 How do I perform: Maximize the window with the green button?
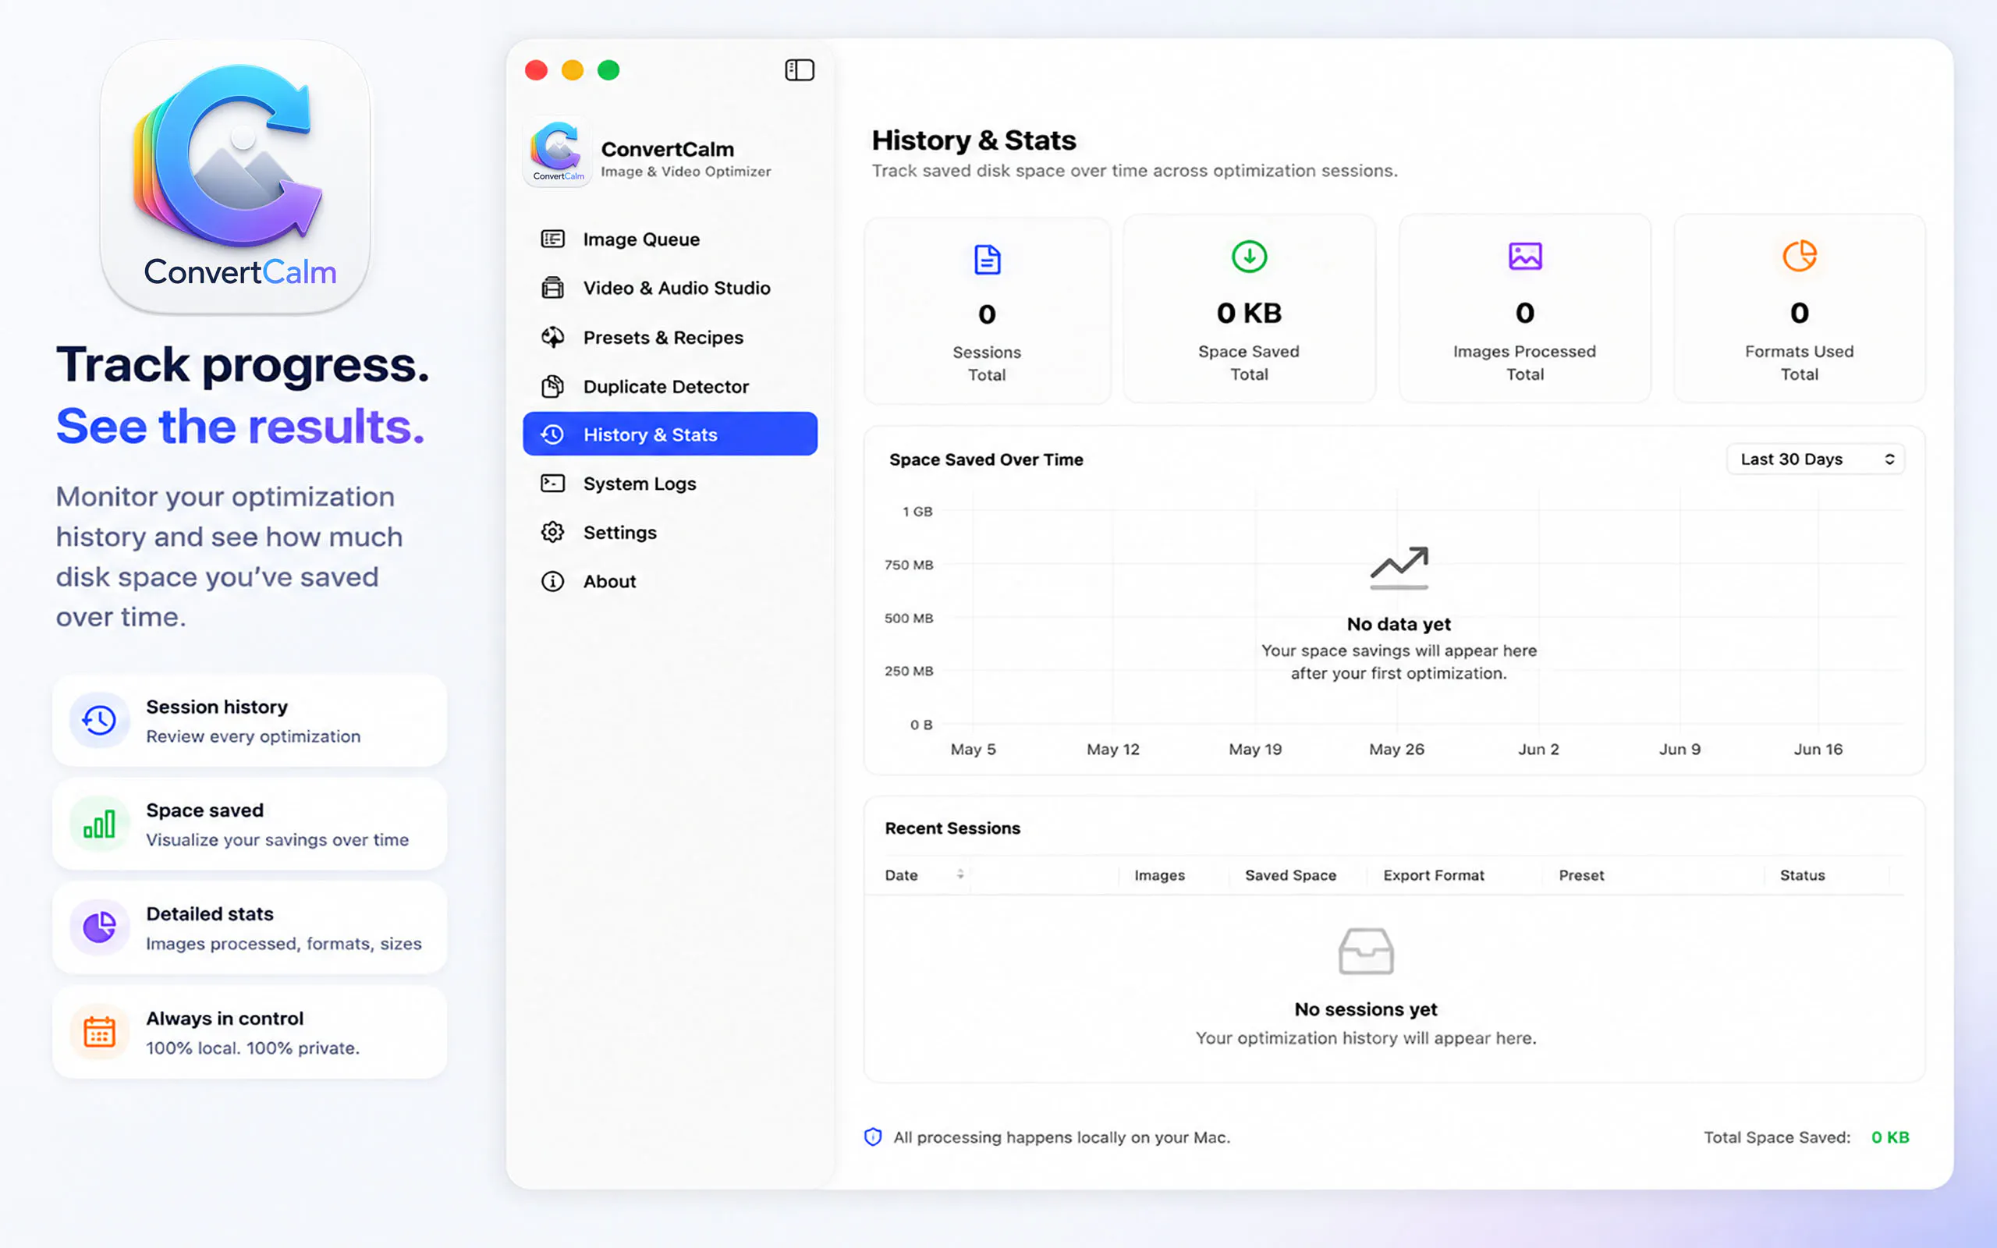point(609,70)
